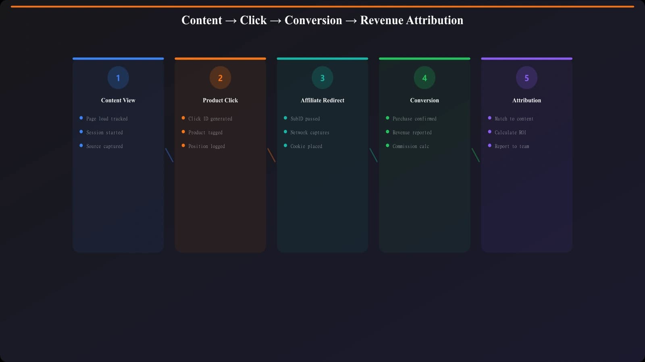Image resolution: width=645 pixels, height=362 pixels.
Task: Toggle the bullet marker for Purchase confirmed
Action: tap(387, 118)
